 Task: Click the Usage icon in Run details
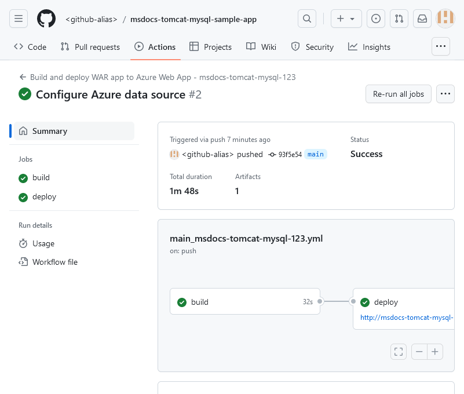point(23,243)
